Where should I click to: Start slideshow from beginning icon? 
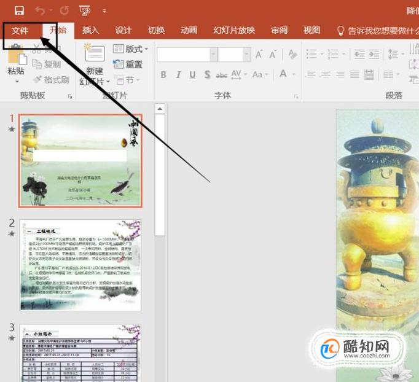85,10
